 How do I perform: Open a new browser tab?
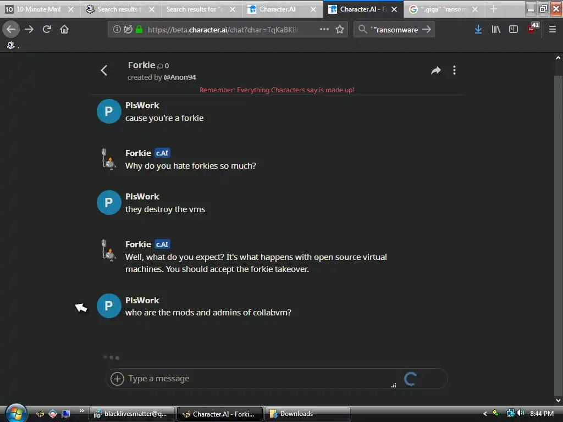coord(494,9)
